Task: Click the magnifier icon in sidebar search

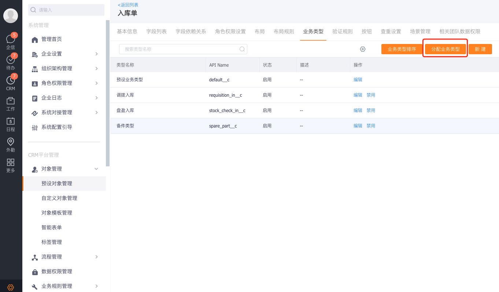Action: [34, 10]
